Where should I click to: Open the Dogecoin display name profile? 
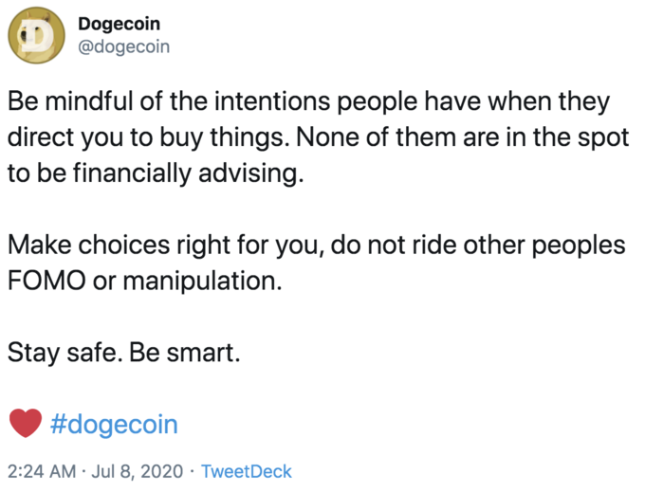click(x=119, y=24)
